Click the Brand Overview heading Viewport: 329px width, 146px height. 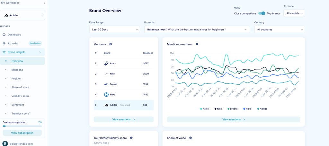(x=105, y=11)
